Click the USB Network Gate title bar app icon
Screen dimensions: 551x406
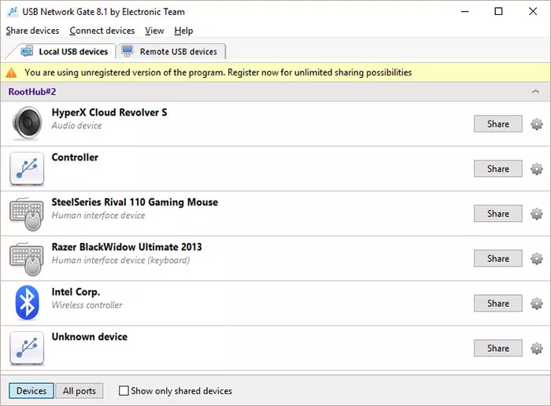pyautogui.click(x=13, y=12)
